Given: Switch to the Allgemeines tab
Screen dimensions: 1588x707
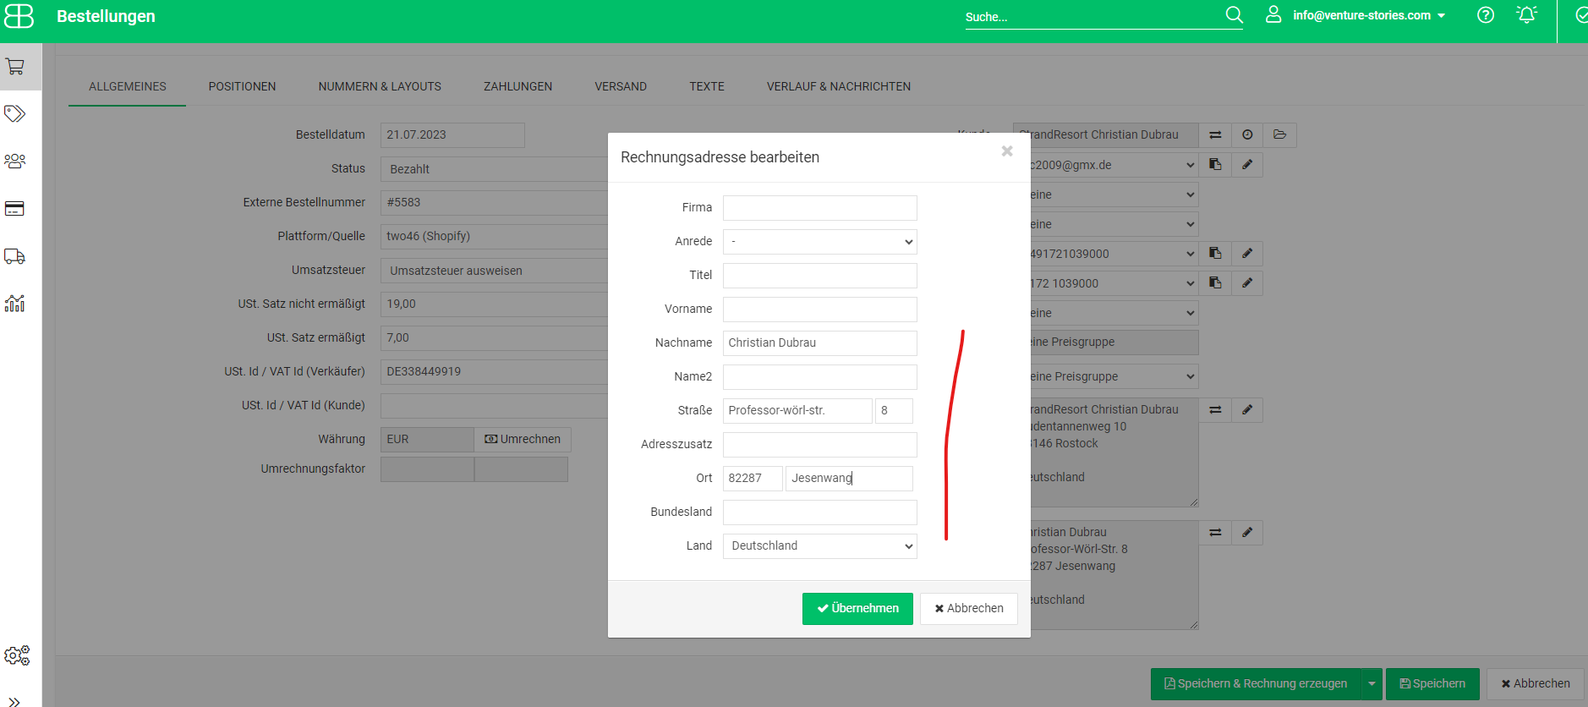Looking at the screenshot, I should [128, 86].
